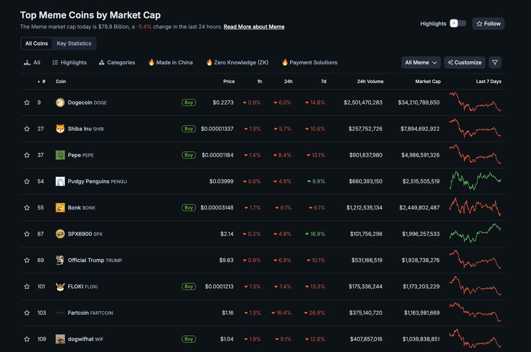Select the Highlights filter tab
Viewport: 531px width, 352px height.
(x=69, y=62)
